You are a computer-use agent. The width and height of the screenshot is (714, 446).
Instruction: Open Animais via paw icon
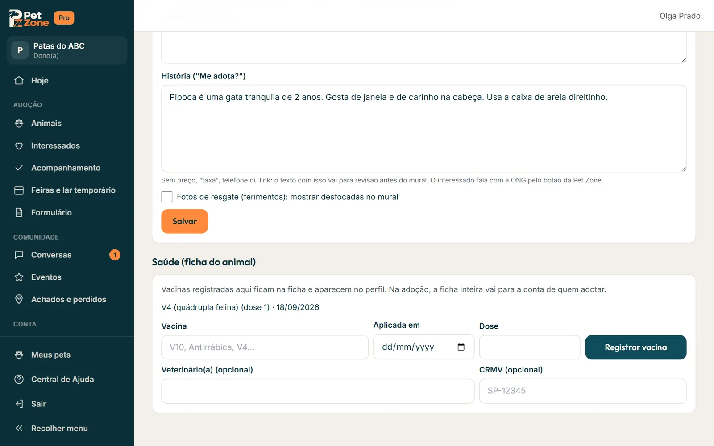click(x=19, y=123)
